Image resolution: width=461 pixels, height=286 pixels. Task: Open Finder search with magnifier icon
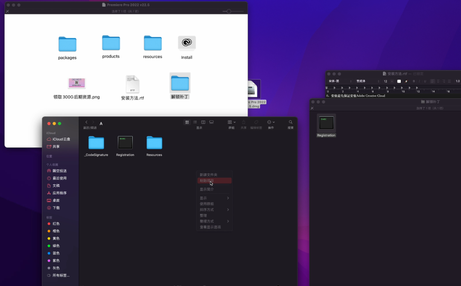[291, 122]
